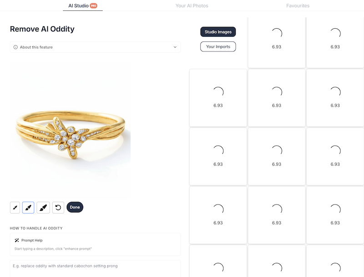The height and width of the screenshot is (277, 364).
Task: Select the medium brush size tool
Action: [x=28, y=208]
